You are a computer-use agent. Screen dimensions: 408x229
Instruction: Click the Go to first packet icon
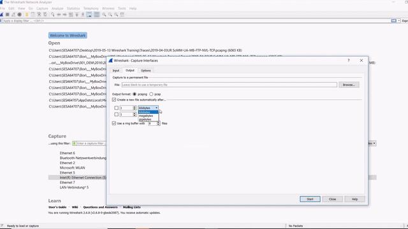click(x=76, y=15)
